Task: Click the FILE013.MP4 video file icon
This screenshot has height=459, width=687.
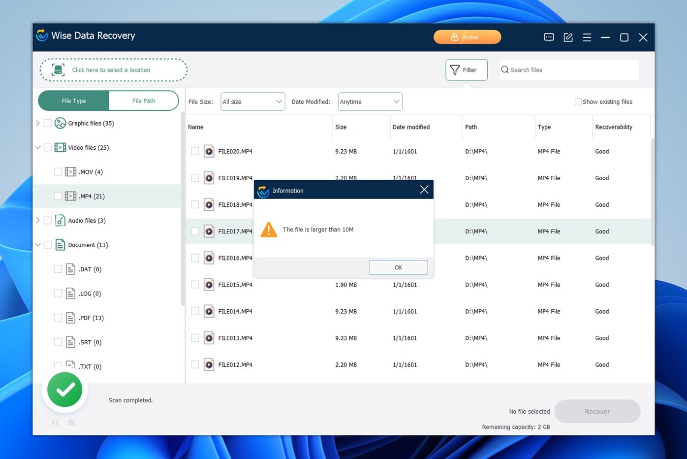Action: point(209,338)
